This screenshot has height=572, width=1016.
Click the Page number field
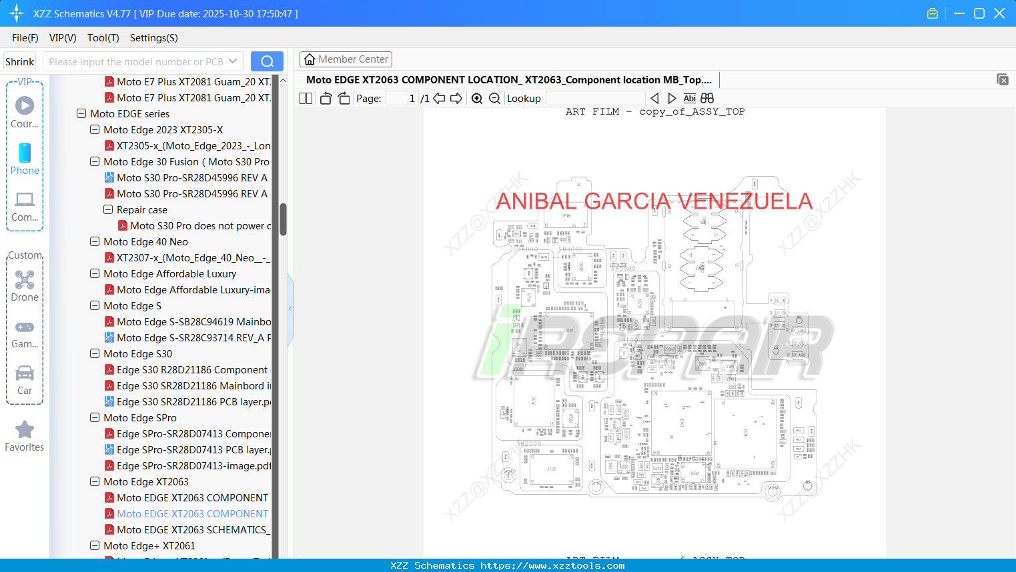(x=402, y=99)
